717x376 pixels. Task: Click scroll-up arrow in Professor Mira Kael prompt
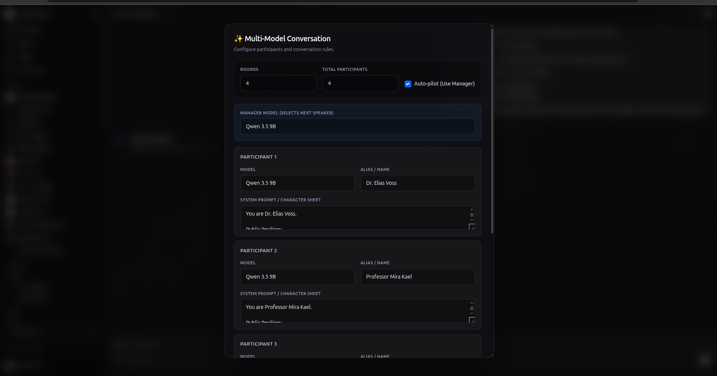472,303
